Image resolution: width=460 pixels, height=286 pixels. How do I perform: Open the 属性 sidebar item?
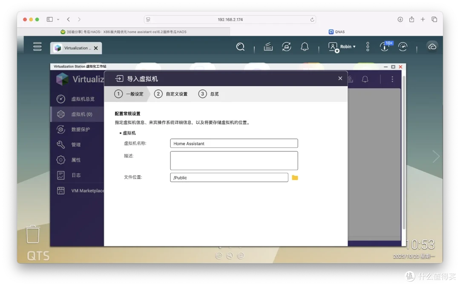[x=78, y=160]
